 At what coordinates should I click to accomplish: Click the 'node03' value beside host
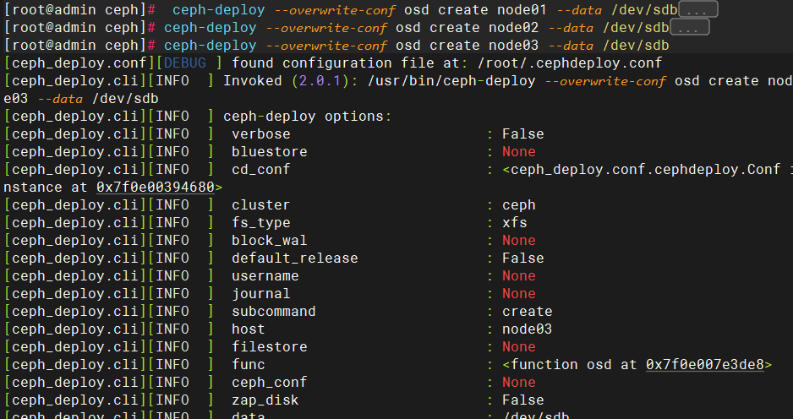[x=527, y=329]
